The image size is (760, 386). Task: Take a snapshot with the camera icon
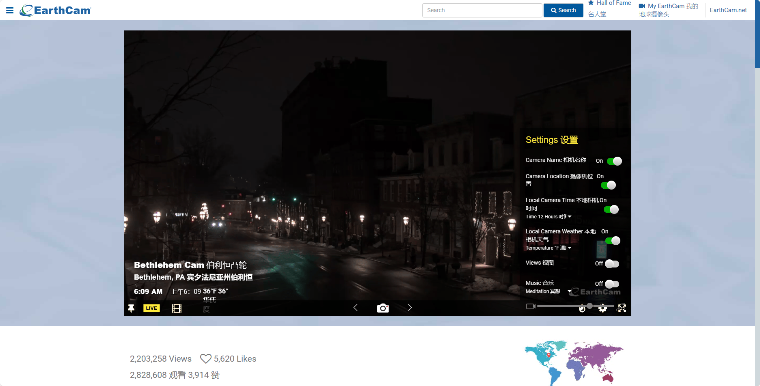pyautogui.click(x=383, y=308)
